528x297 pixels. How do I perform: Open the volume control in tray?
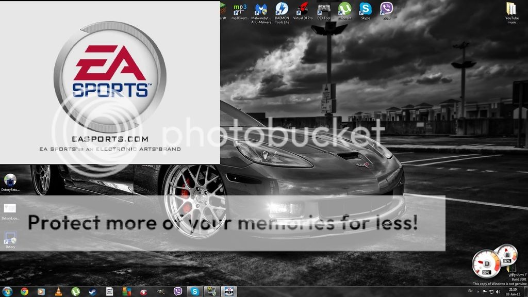click(498, 292)
